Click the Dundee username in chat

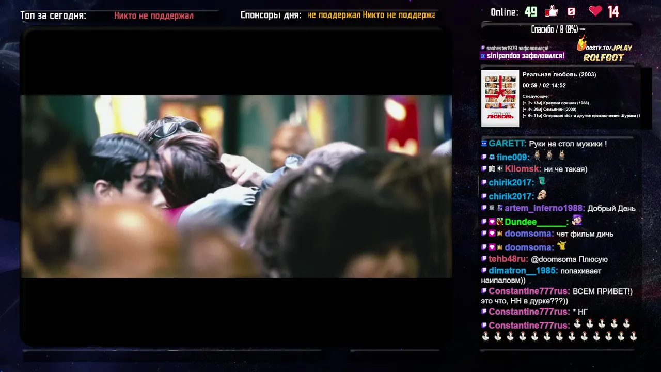click(537, 222)
